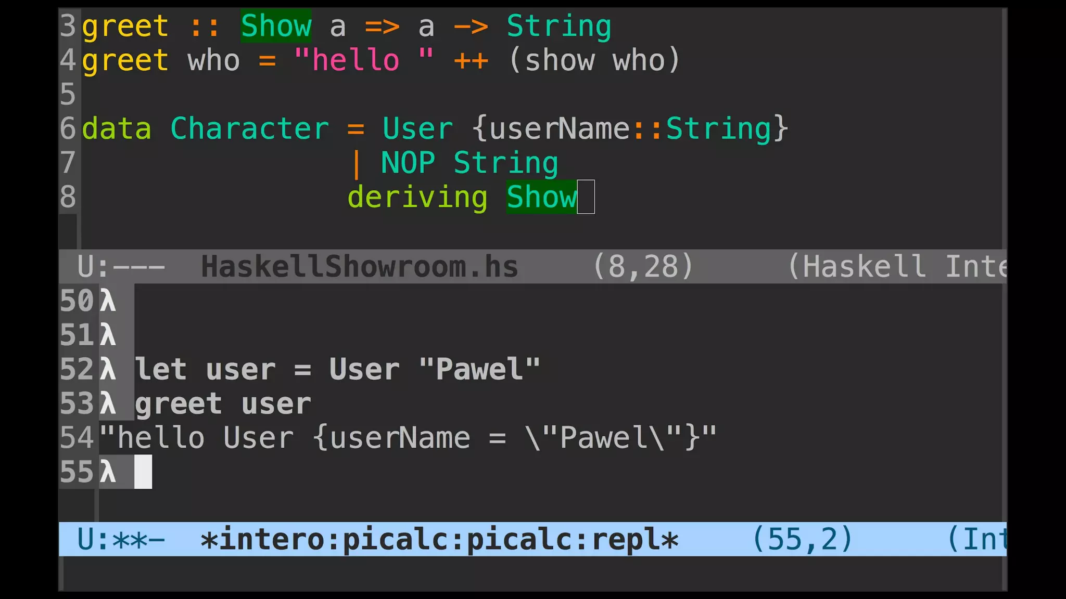Click the U:--- status in editor mode line
Screen dimensions: 1066x599
[x=121, y=267]
